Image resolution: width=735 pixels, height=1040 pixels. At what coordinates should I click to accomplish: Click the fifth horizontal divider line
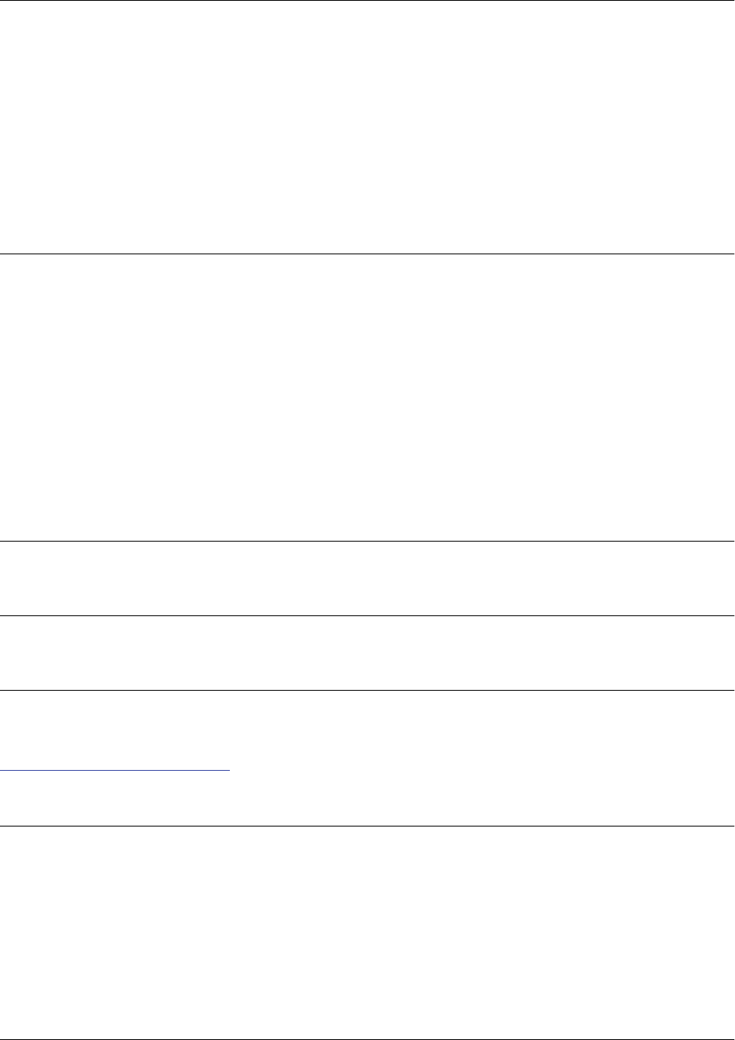coord(367,690)
